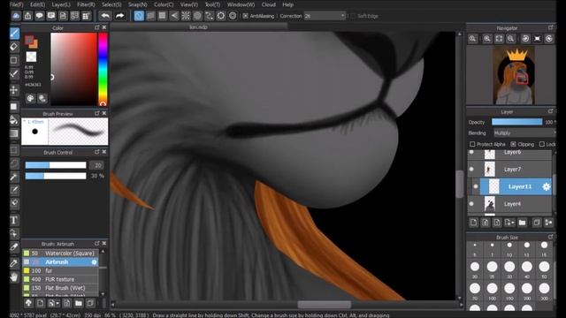Viewport: 566px width, 318px height.
Task: Open the Select menu
Action: [111, 4]
